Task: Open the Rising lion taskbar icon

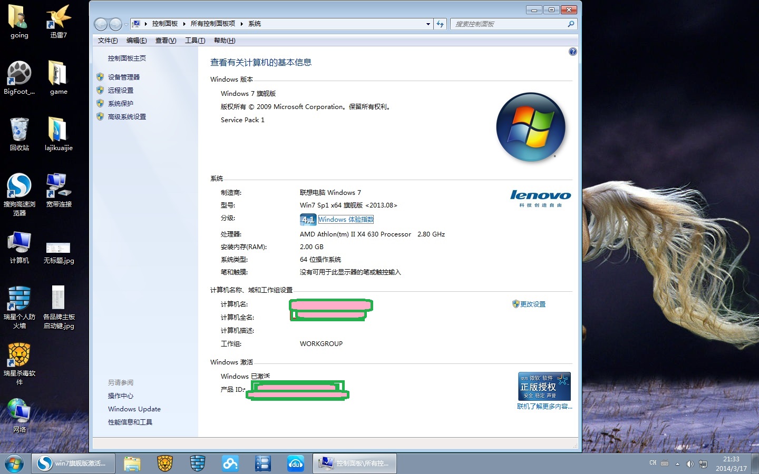Action: tap(165, 463)
